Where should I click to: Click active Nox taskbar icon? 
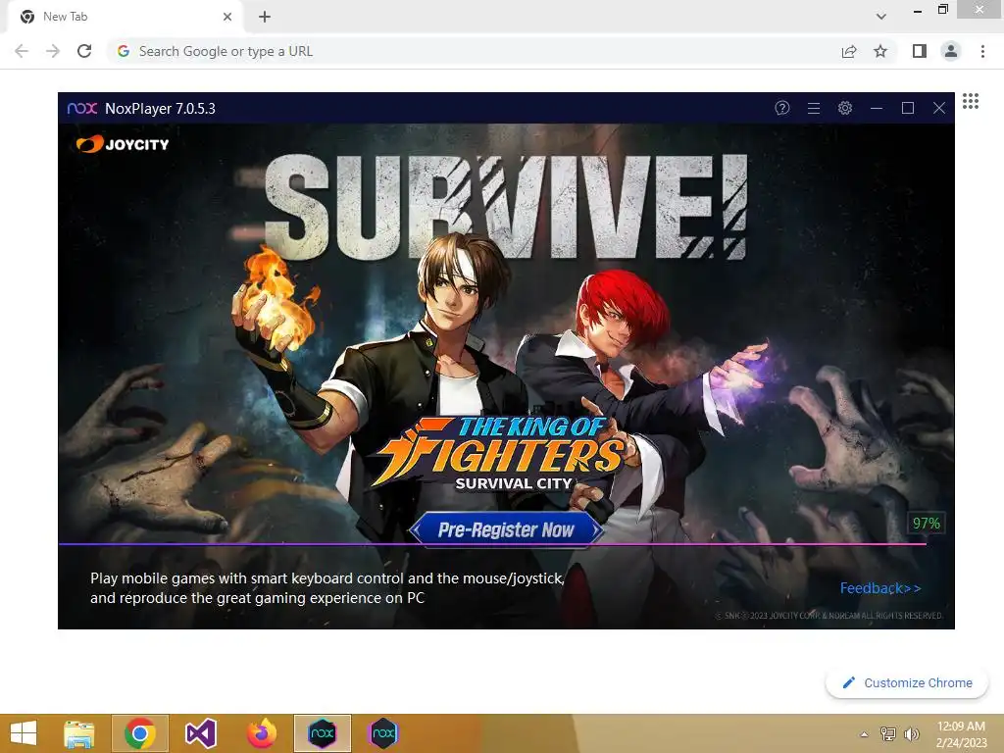click(x=322, y=733)
